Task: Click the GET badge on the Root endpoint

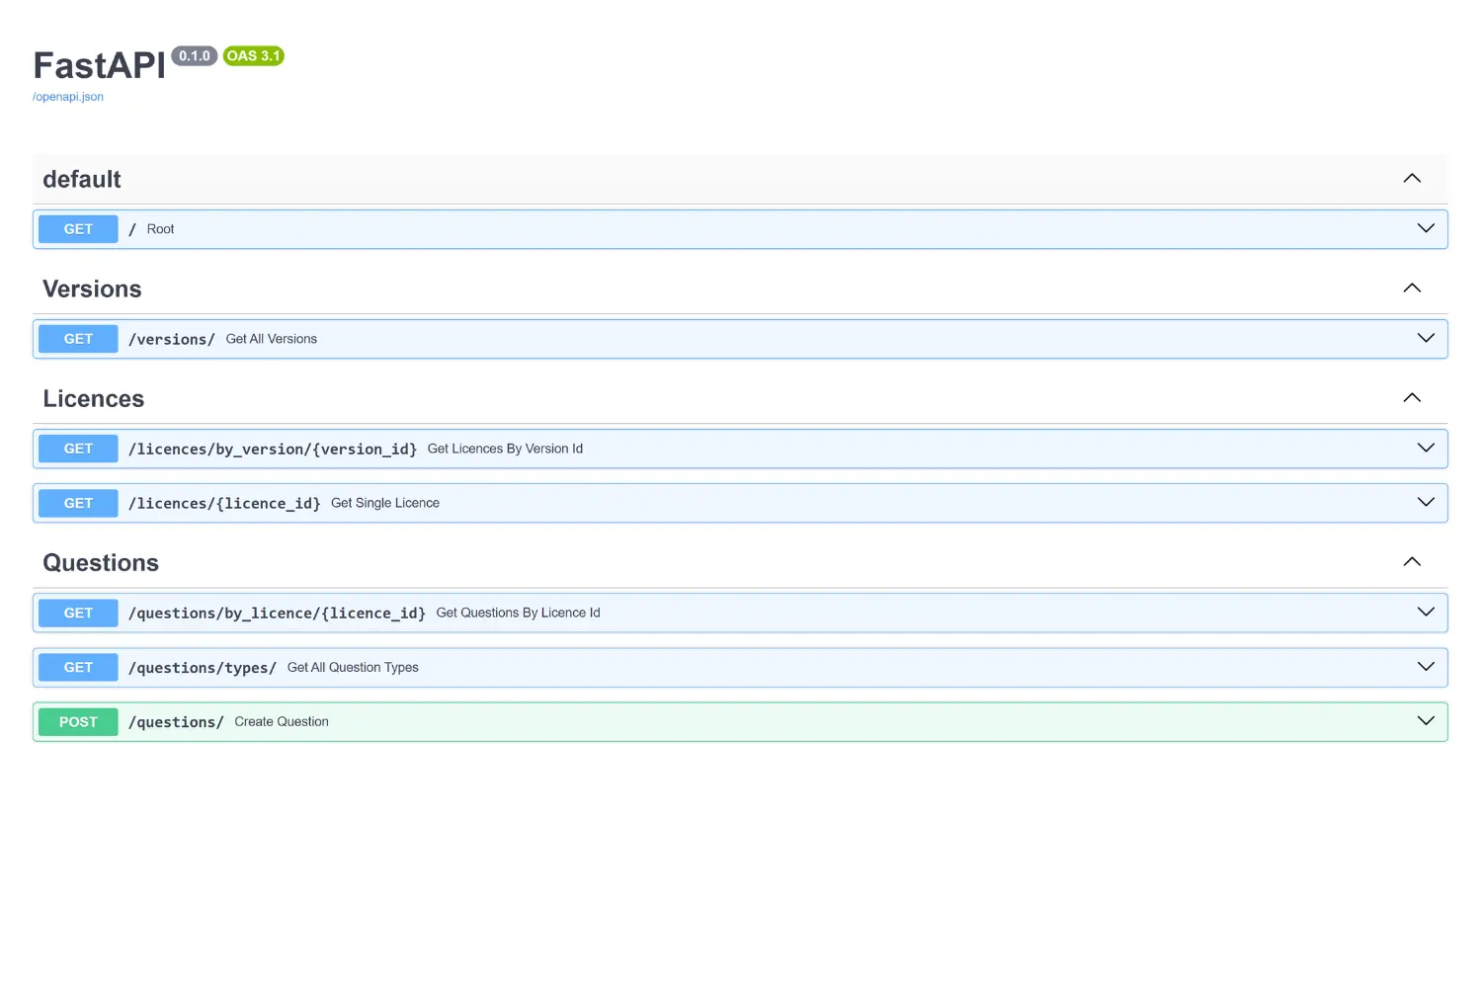Action: click(x=77, y=228)
